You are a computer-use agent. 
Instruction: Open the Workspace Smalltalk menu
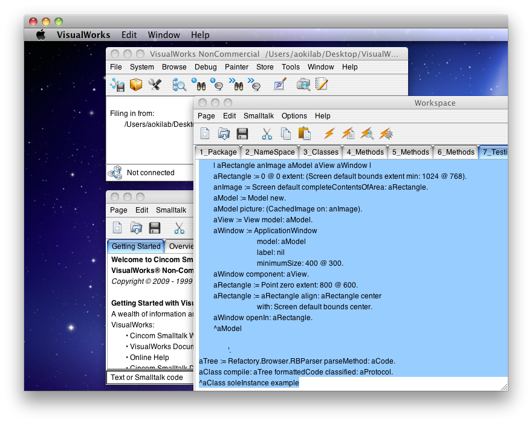click(x=259, y=116)
